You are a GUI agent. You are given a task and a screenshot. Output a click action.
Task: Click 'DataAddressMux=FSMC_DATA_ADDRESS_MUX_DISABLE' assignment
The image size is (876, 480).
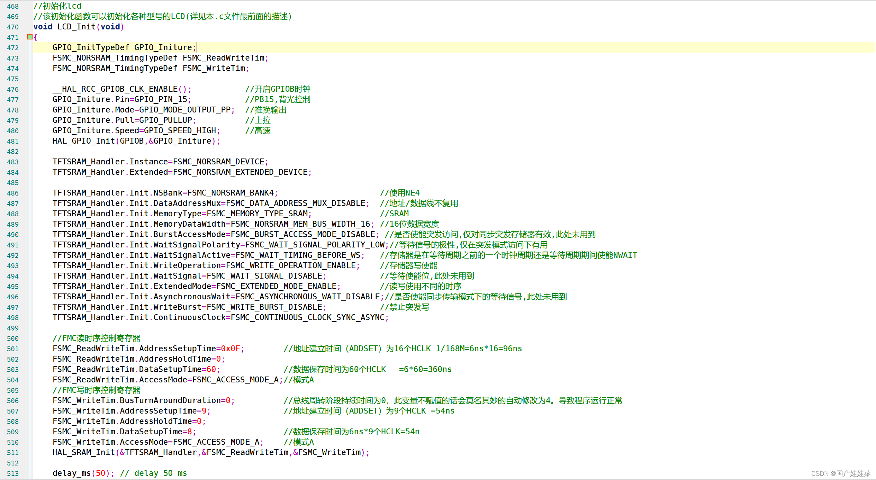coord(259,203)
